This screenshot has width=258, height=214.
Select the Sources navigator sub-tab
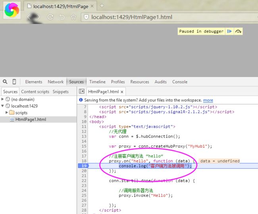10,92
